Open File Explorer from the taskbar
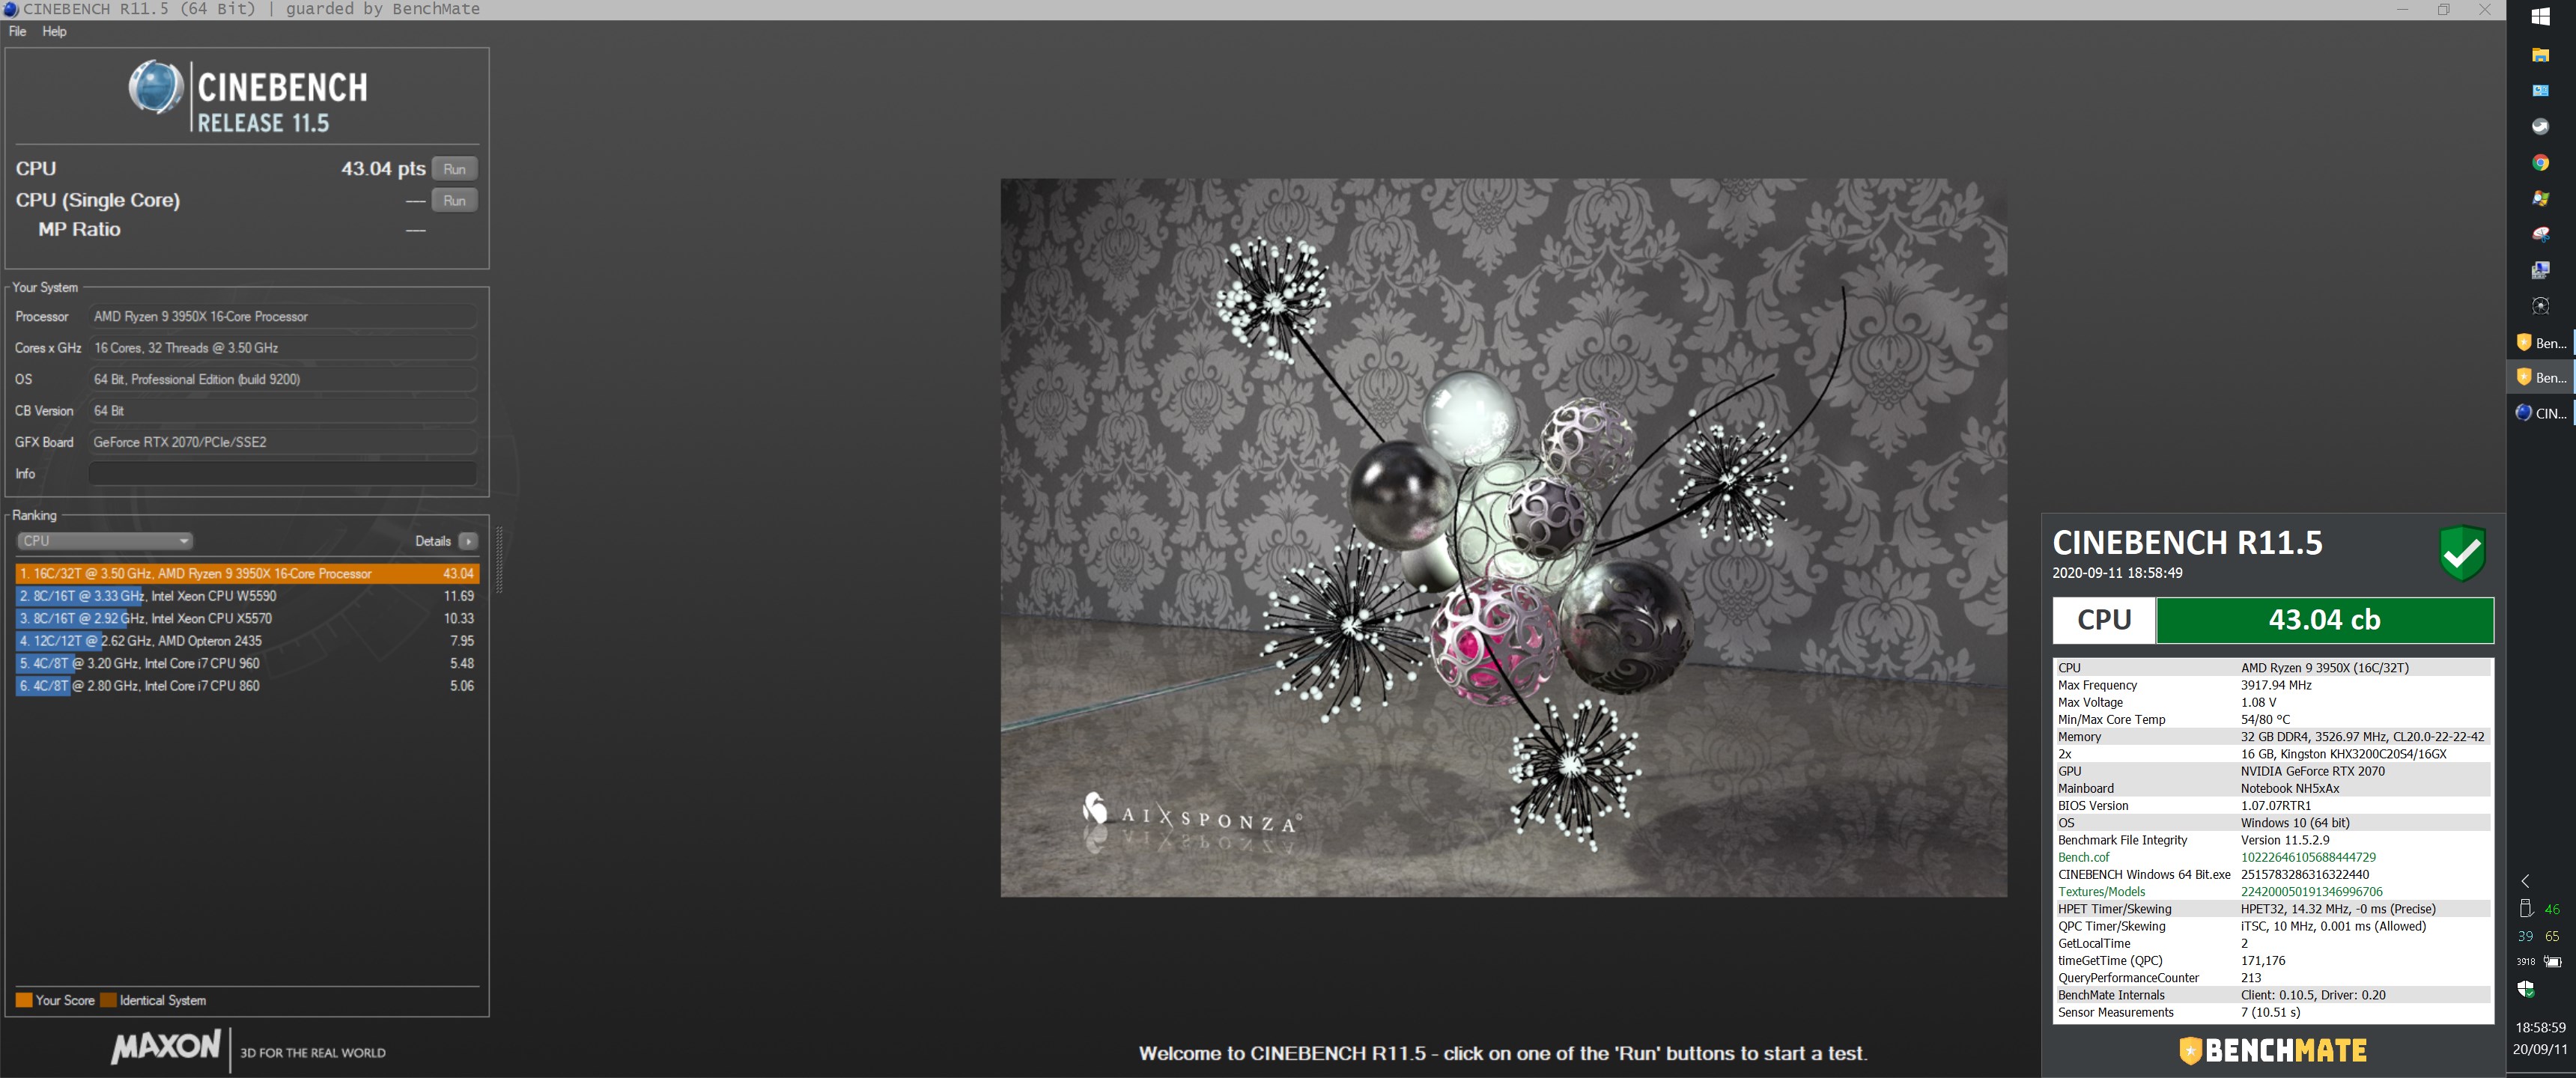 pyautogui.click(x=2540, y=54)
